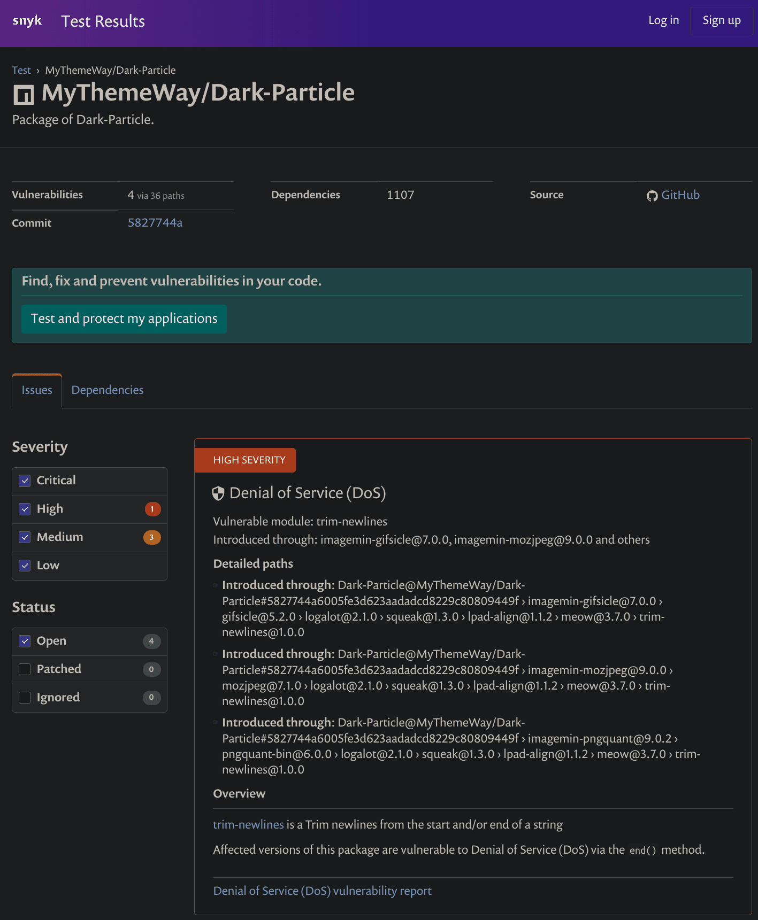The width and height of the screenshot is (758, 920).
Task: Open the GitHub source link
Action: pos(680,195)
